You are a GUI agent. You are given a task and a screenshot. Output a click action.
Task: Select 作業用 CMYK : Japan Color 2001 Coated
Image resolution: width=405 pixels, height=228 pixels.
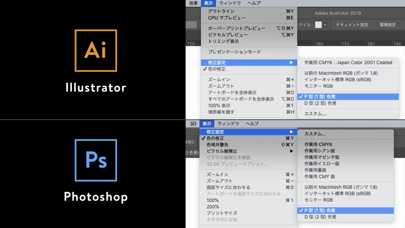348,62
